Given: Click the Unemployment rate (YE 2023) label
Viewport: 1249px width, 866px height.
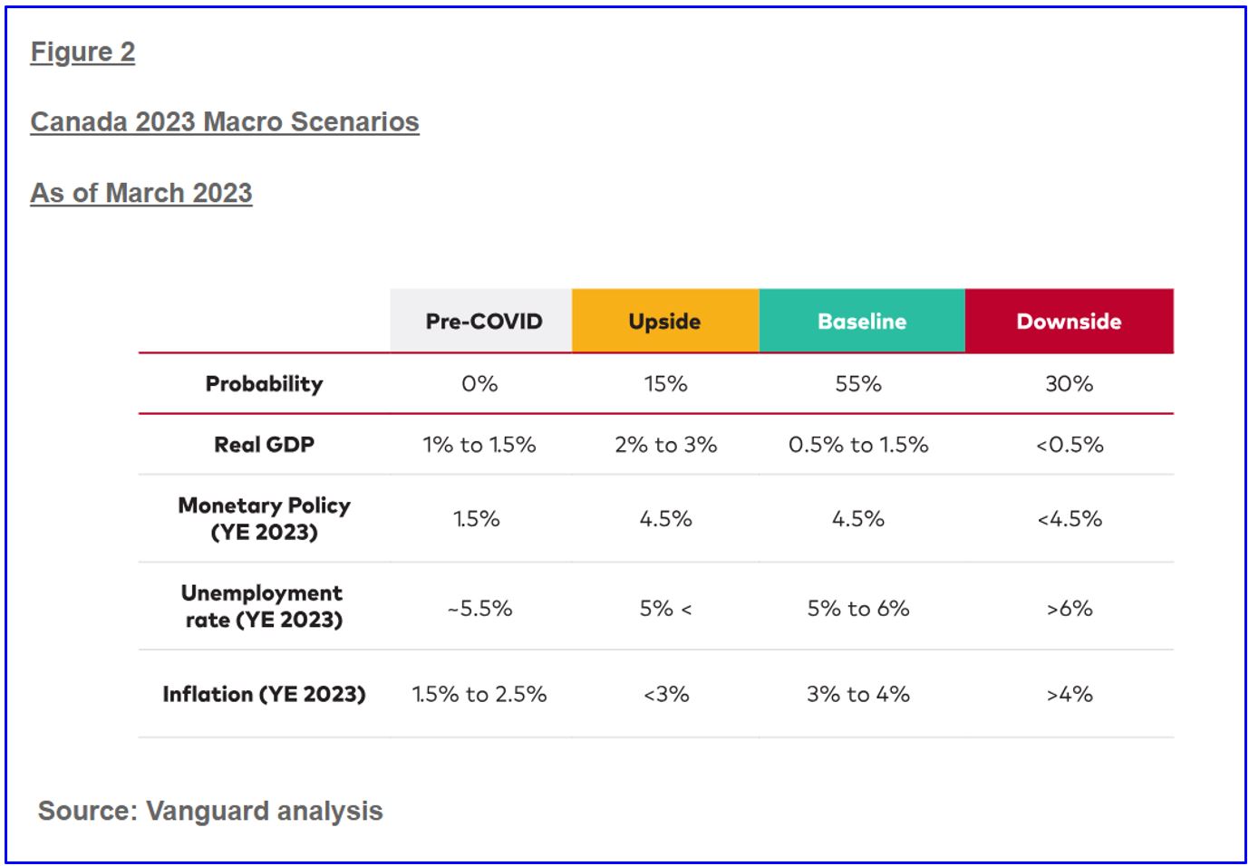Looking at the screenshot, I should [x=263, y=606].
